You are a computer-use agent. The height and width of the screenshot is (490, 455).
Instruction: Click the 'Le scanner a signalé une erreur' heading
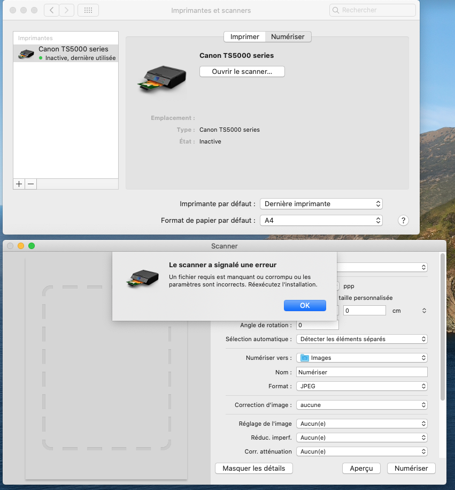(x=223, y=265)
